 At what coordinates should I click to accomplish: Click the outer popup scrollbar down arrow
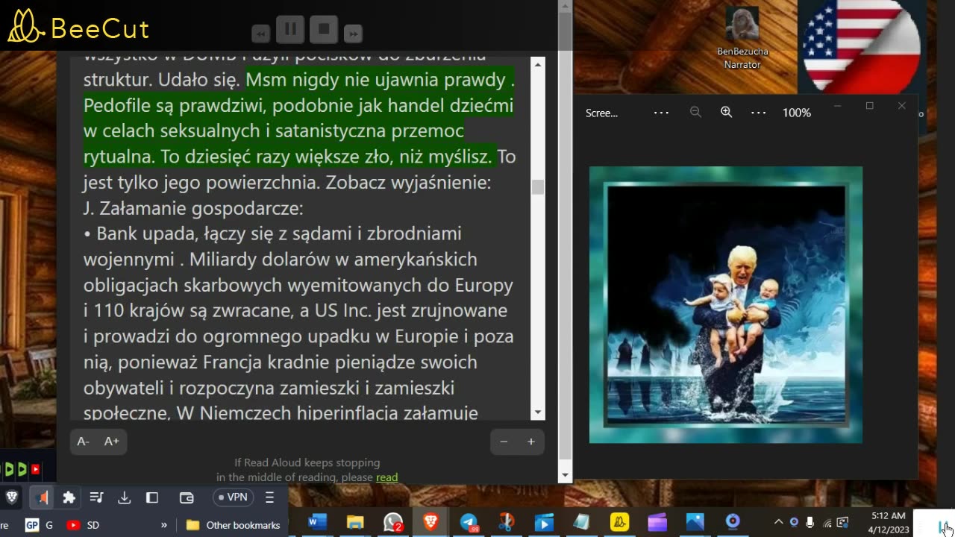[x=565, y=474]
